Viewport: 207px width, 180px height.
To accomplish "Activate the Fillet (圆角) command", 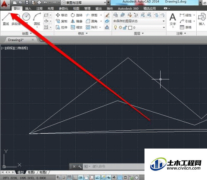I will tap(91, 21).
